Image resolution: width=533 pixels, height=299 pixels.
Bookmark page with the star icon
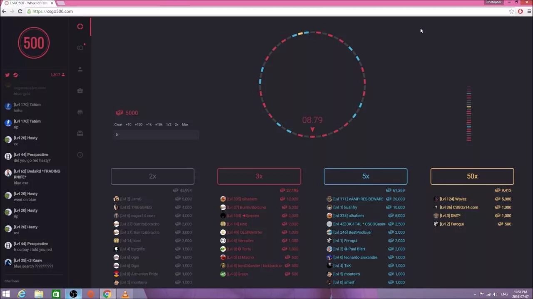(511, 11)
